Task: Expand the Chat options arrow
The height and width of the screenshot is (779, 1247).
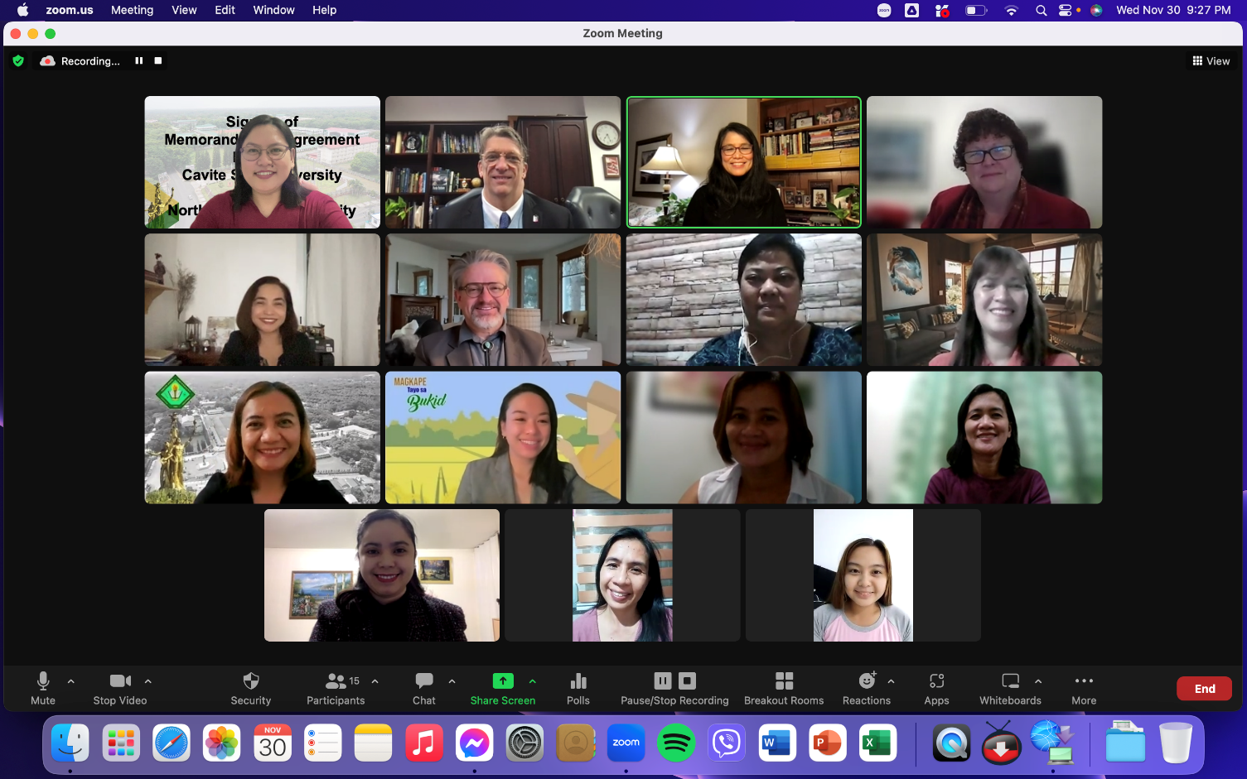Action: (x=452, y=681)
